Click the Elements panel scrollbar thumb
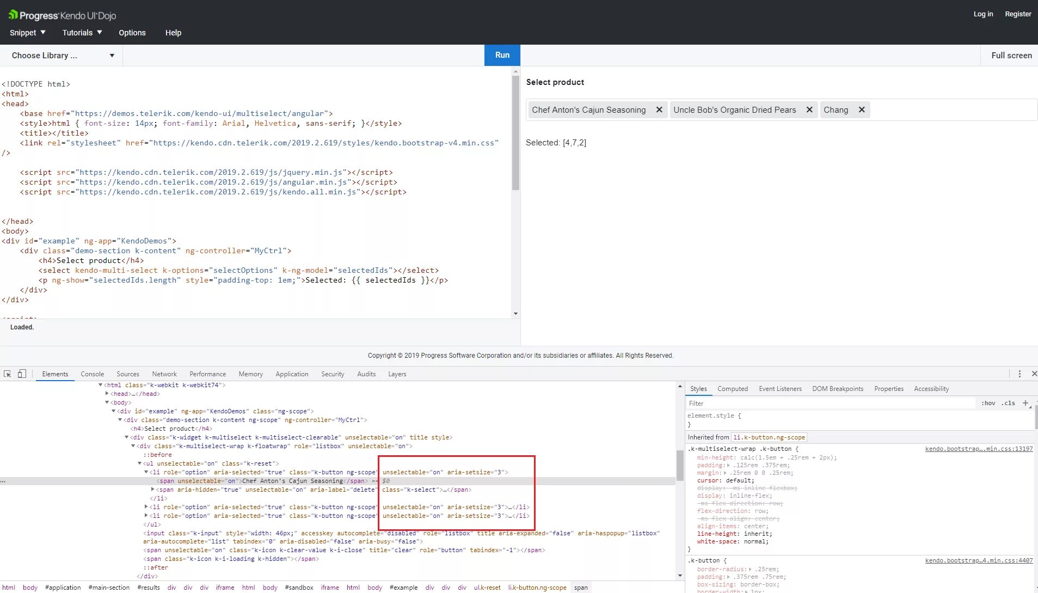This screenshot has height=593, width=1038. [680, 466]
